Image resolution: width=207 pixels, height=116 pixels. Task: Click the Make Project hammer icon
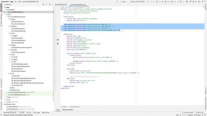[117, 2]
